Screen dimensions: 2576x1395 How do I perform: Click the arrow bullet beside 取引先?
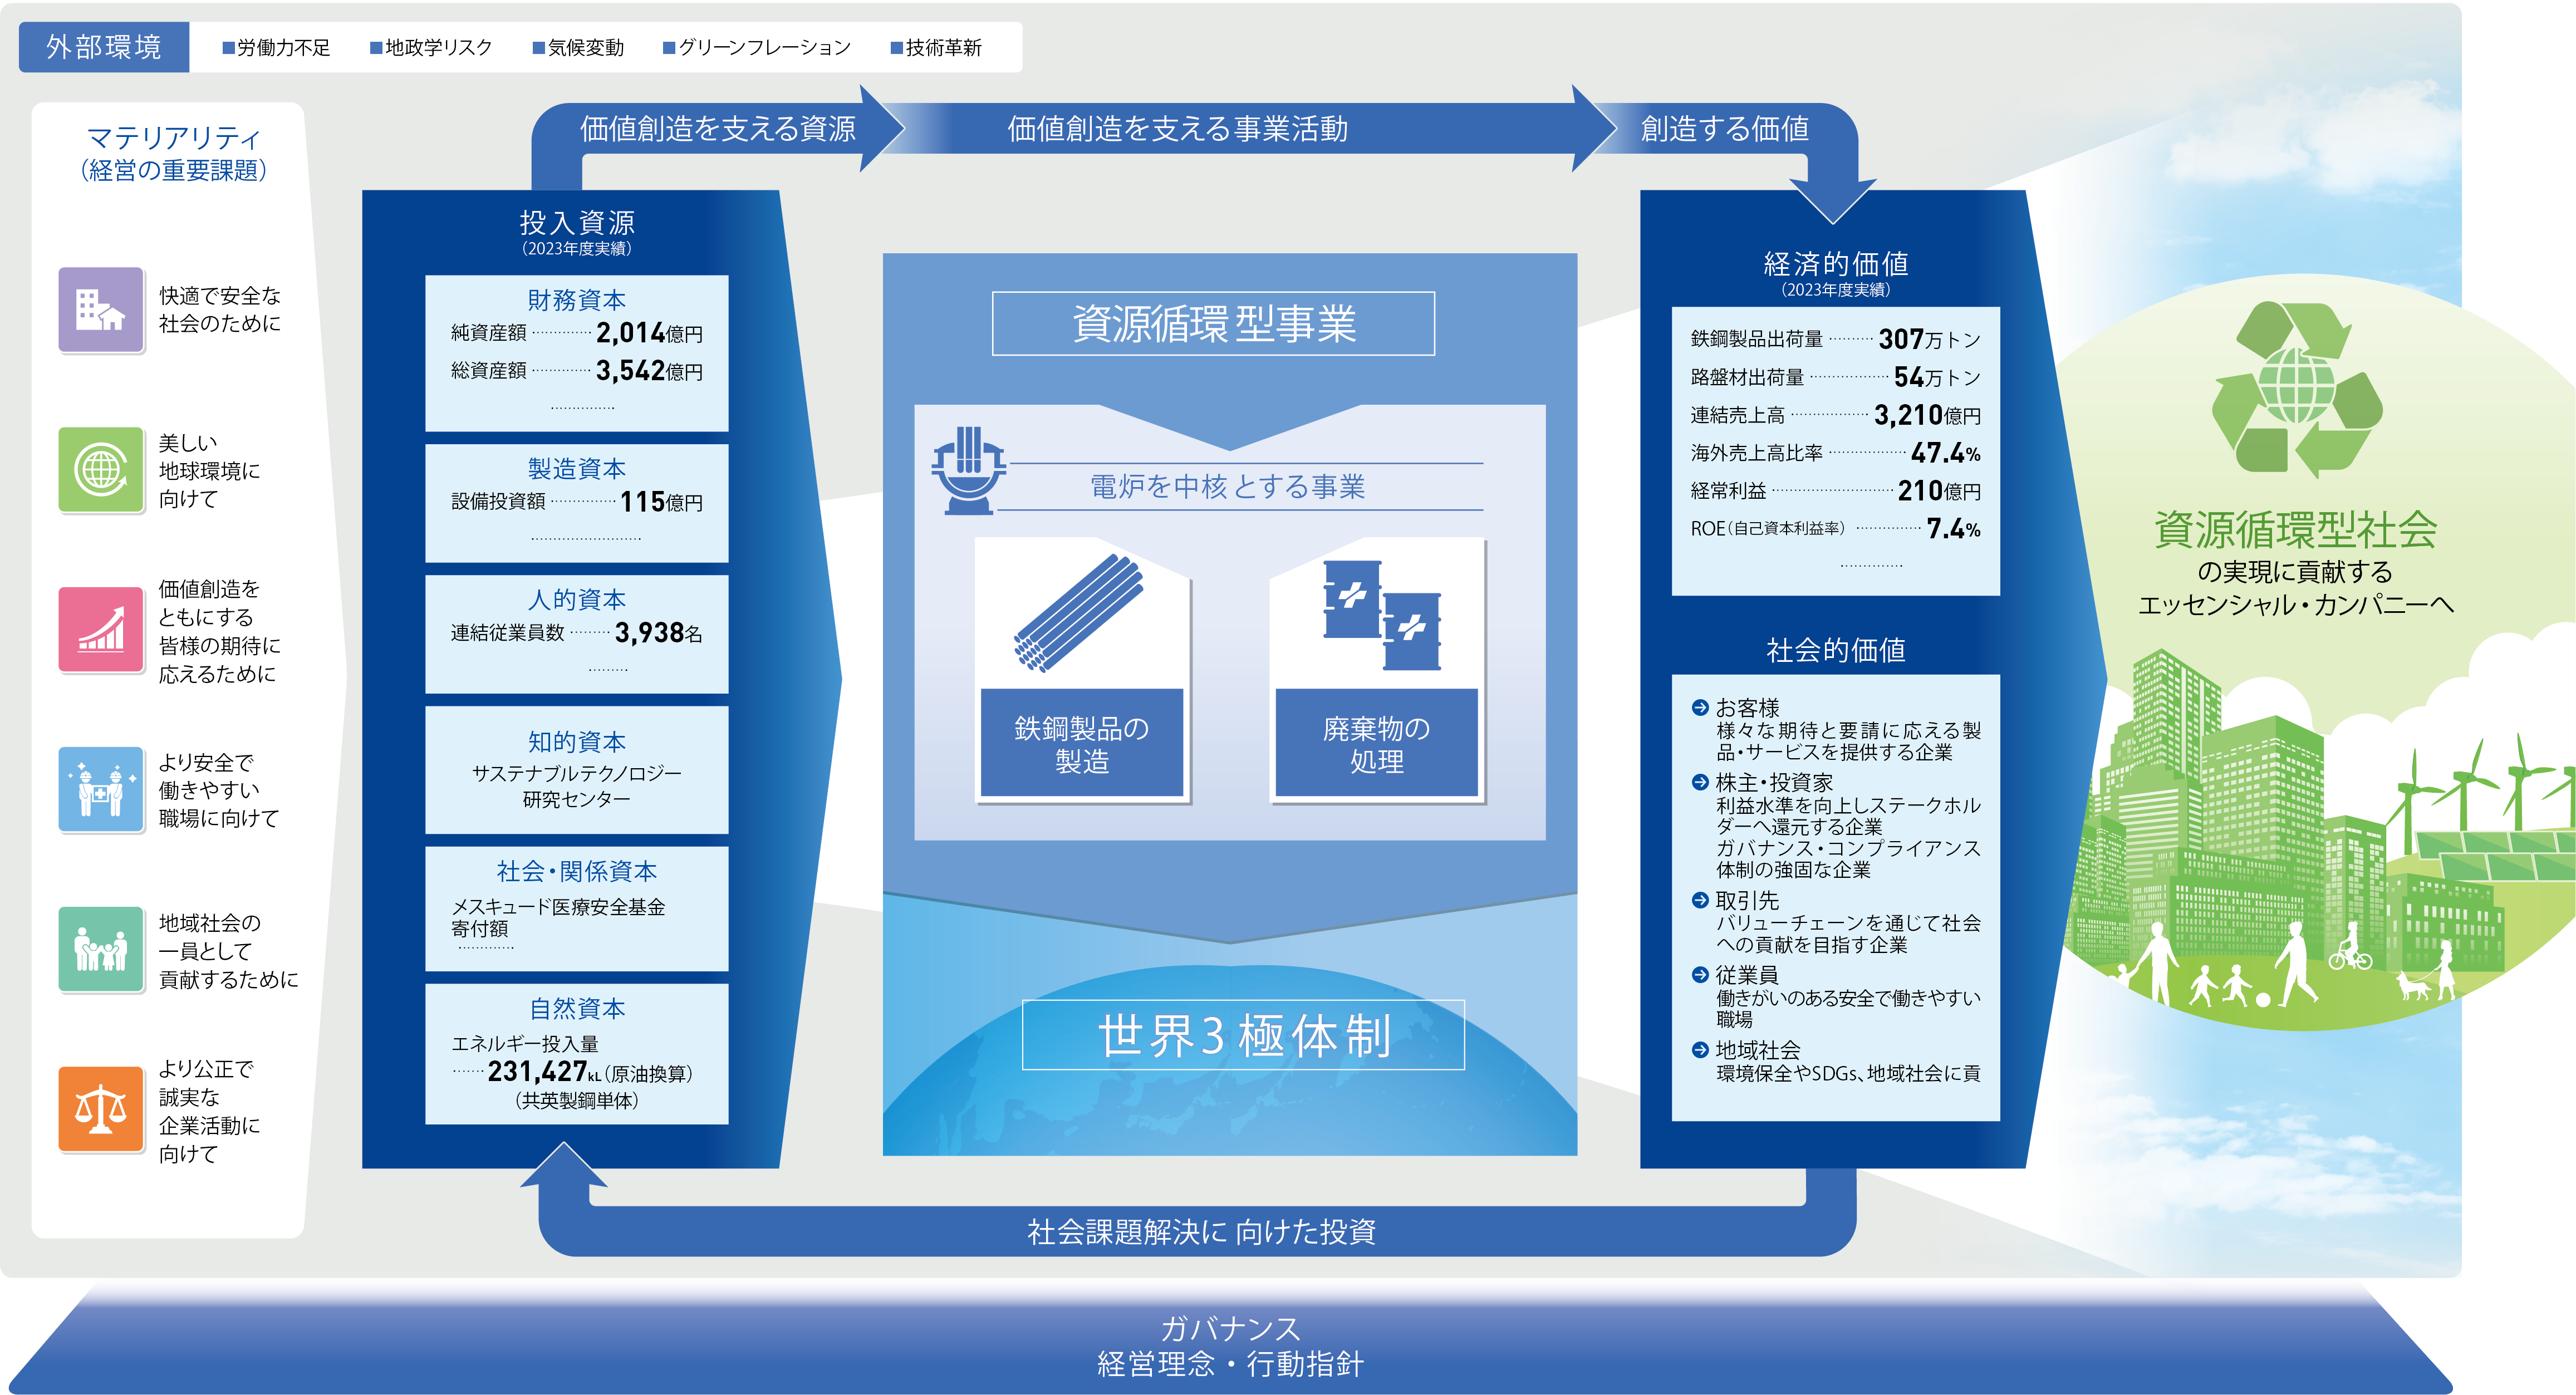tap(1700, 900)
